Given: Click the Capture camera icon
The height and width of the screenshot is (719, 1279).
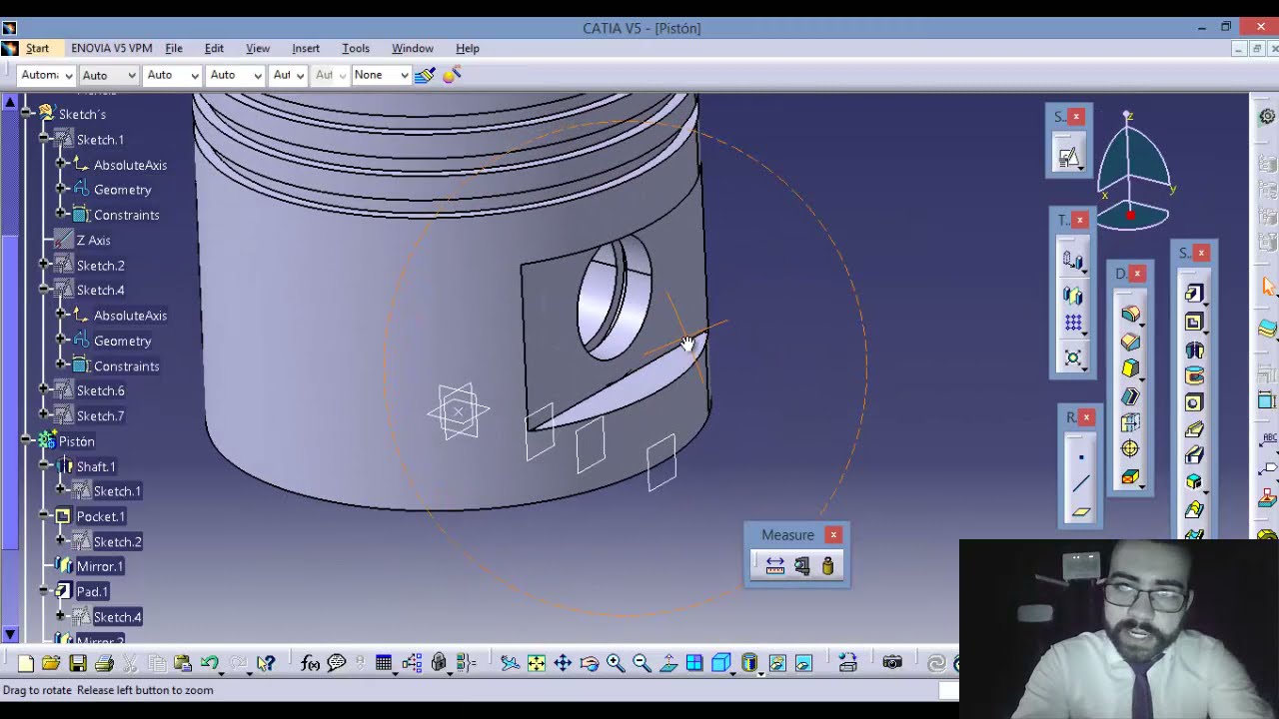Looking at the screenshot, I should pyautogui.click(x=892, y=663).
